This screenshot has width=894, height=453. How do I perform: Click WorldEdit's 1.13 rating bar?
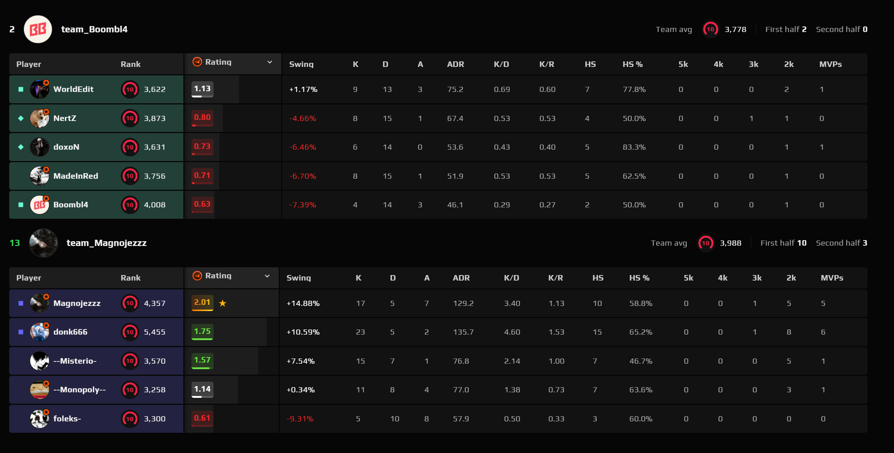point(203,89)
